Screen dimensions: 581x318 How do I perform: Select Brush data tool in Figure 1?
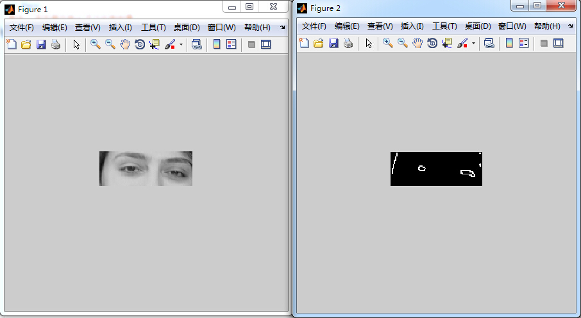pos(170,44)
